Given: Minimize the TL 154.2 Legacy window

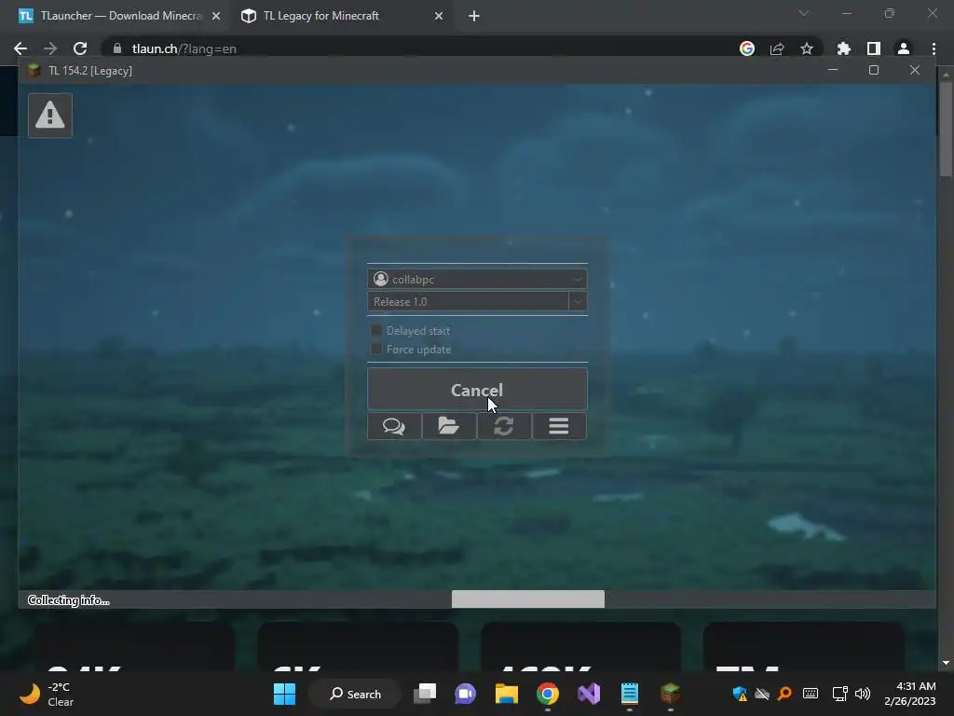Looking at the screenshot, I should [x=833, y=70].
